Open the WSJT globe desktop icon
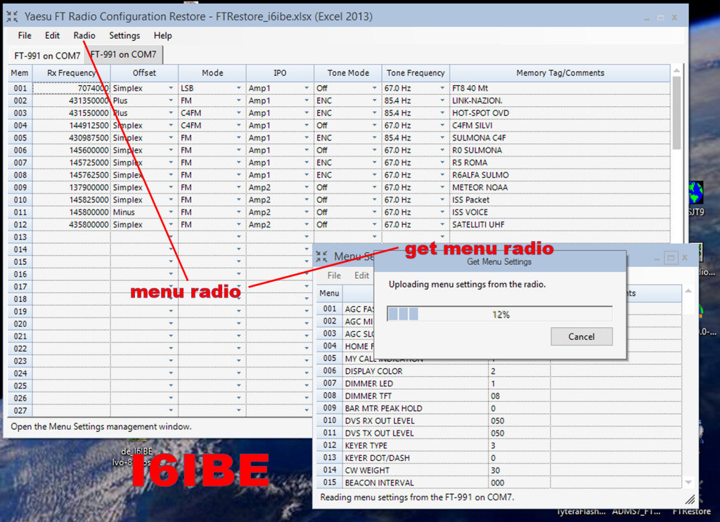The height and width of the screenshot is (522, 720). [695, 193]
